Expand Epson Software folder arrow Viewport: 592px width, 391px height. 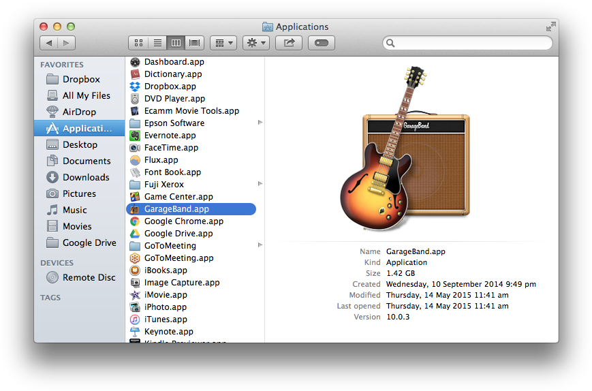[x=260, y=123]
